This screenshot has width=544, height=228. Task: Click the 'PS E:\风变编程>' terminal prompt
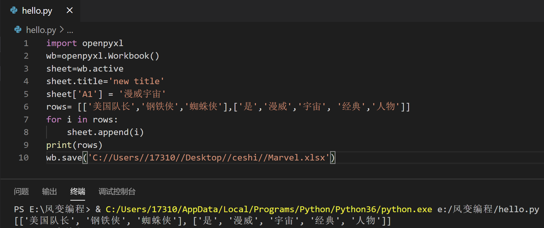52,209
